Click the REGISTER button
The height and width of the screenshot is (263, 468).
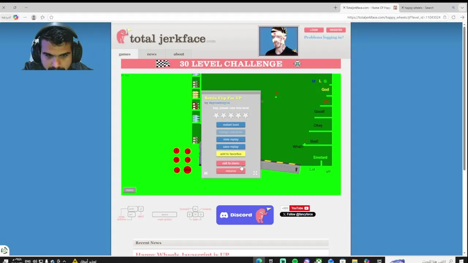tap(336, 30)
